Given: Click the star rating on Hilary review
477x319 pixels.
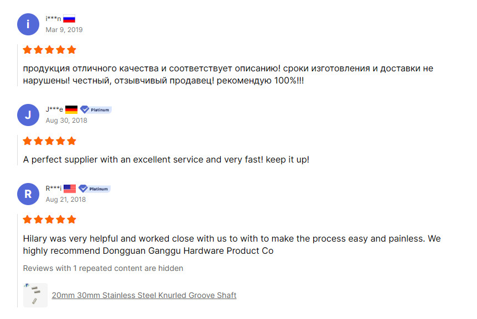Looking at the screenshot, I should (x=49, y=219).
